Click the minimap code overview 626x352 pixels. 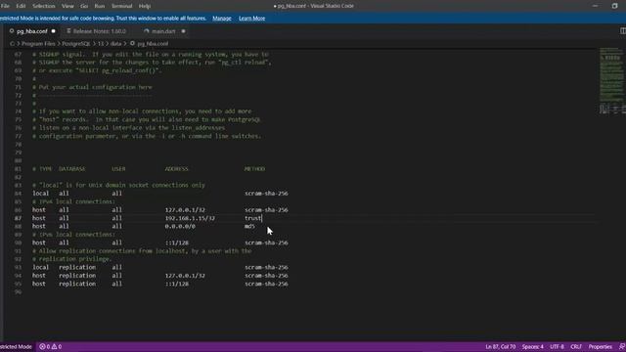(611, 80)
